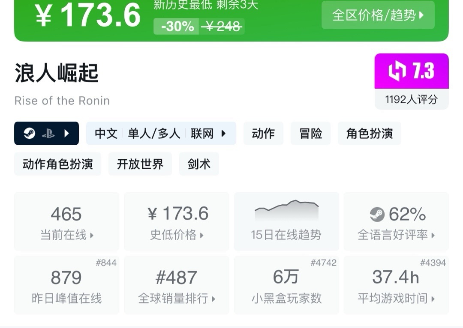Expand the 中文 单人/多人 联网 details arrow
The height and width of the screenshot is (328, 463).
coord(223,134)
